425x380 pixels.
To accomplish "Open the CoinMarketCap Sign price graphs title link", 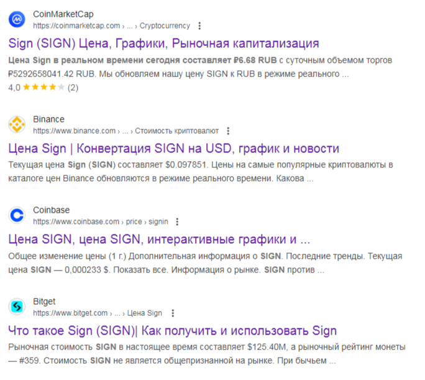I will click(163, 44).
